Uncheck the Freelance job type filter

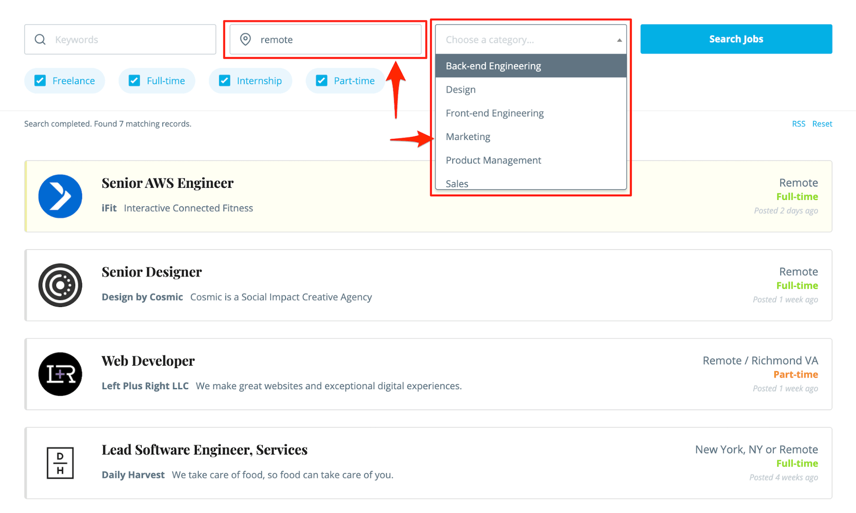pos(40,81)
